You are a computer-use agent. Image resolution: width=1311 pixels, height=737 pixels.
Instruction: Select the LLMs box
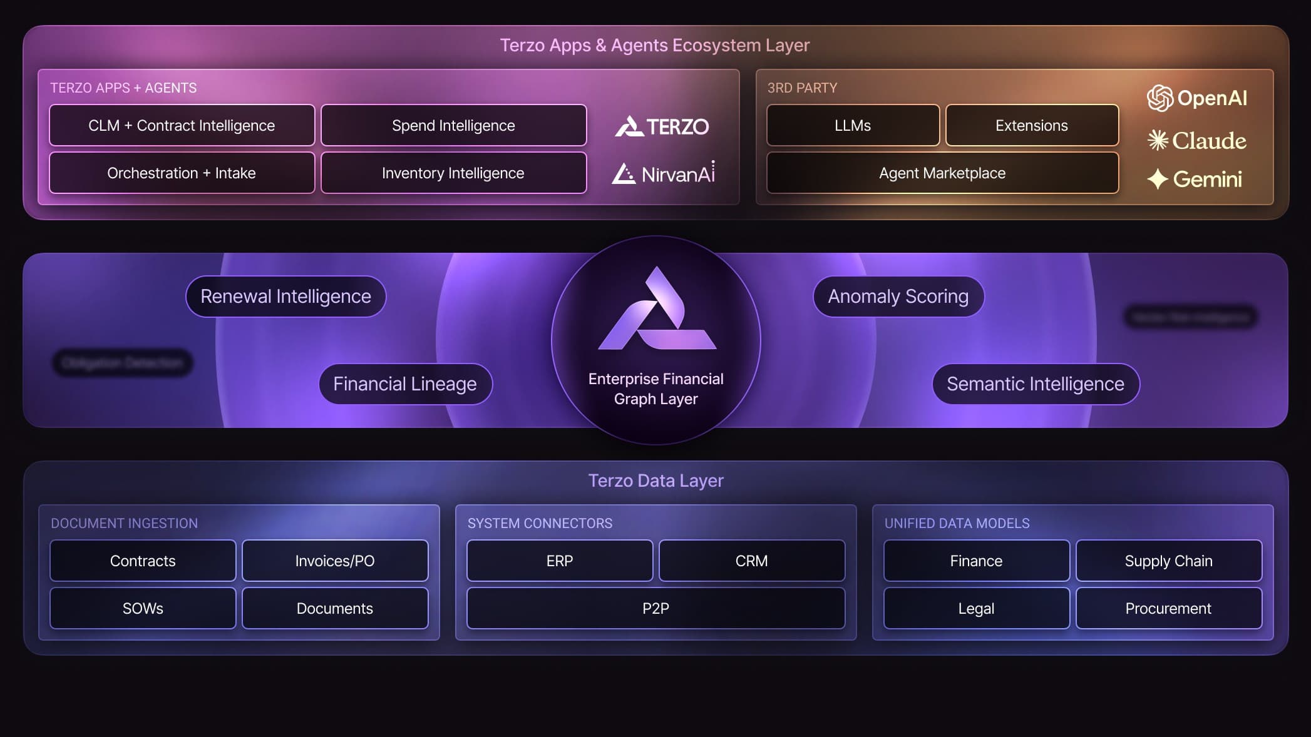[853, 126]
